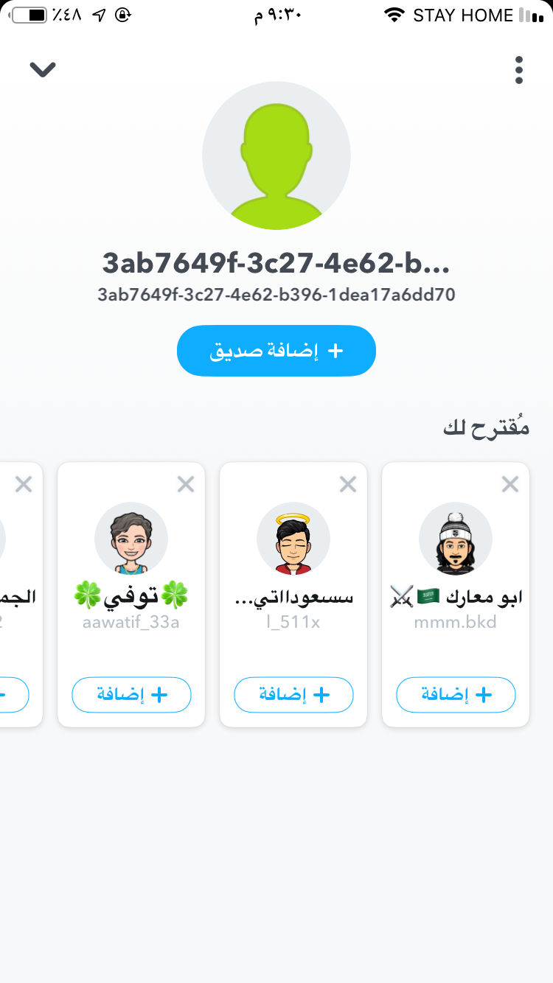Image resolution: width=553 pixels, height=983 pixels.
Task: Tap the truncated display name 3ab7649f-3c27-4e62-b...
Action: tap(276, 263)
